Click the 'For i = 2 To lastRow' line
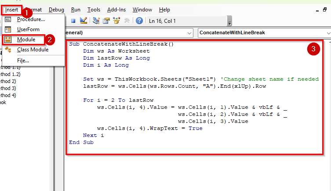The image size is (331, 191). point(118,100)
